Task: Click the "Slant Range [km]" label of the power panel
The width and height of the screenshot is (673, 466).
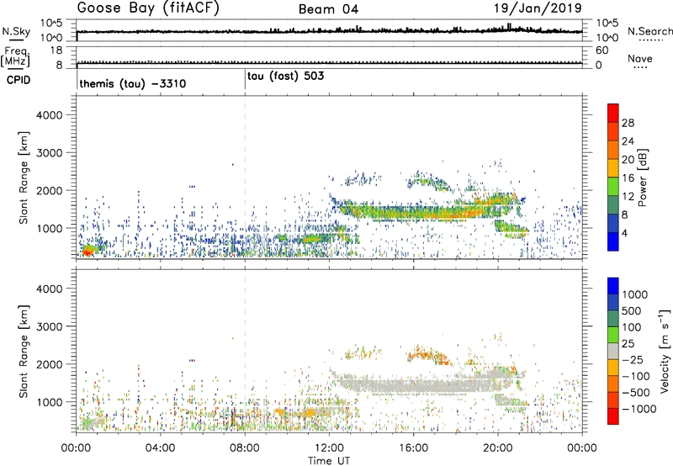Action: coord(24,177)
